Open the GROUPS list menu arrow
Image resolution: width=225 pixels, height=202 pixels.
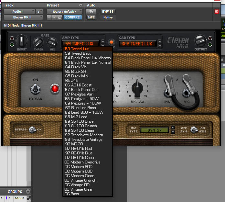click(28, 192)
